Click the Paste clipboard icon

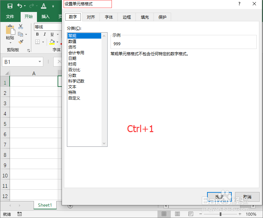(x=10, y=30)
